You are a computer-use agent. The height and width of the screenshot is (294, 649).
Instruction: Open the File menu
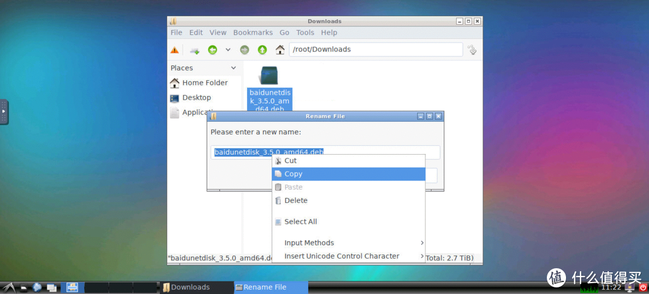(176, 32)
